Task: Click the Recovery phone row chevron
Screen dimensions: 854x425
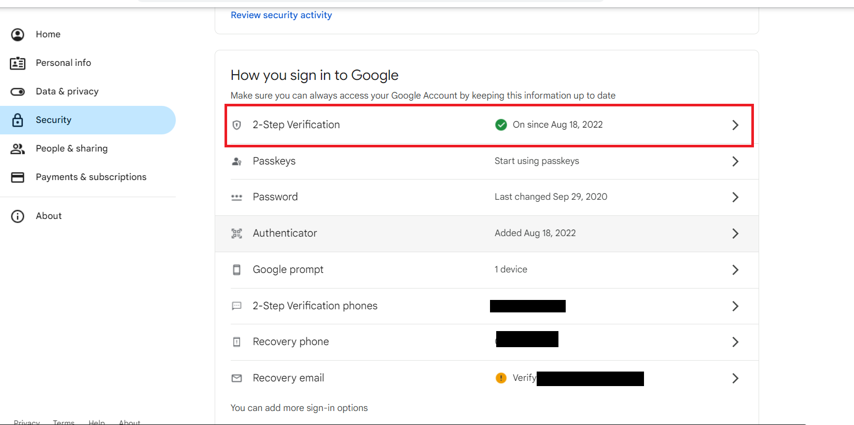Action: [x=735, y=342]
